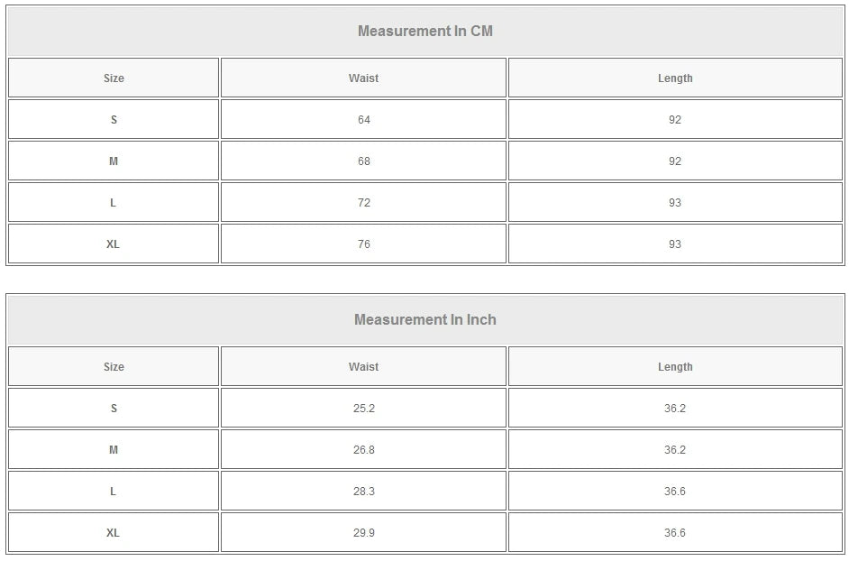Click the 25.2 inch waist cell
The height and width of the screenshot is (561, 849).
click(363, 409)
